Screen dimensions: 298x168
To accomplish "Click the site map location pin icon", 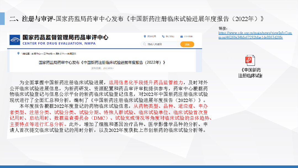I will pos(145,36).
